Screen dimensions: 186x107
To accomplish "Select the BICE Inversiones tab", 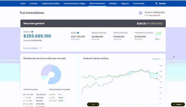I will click(97, 4).
